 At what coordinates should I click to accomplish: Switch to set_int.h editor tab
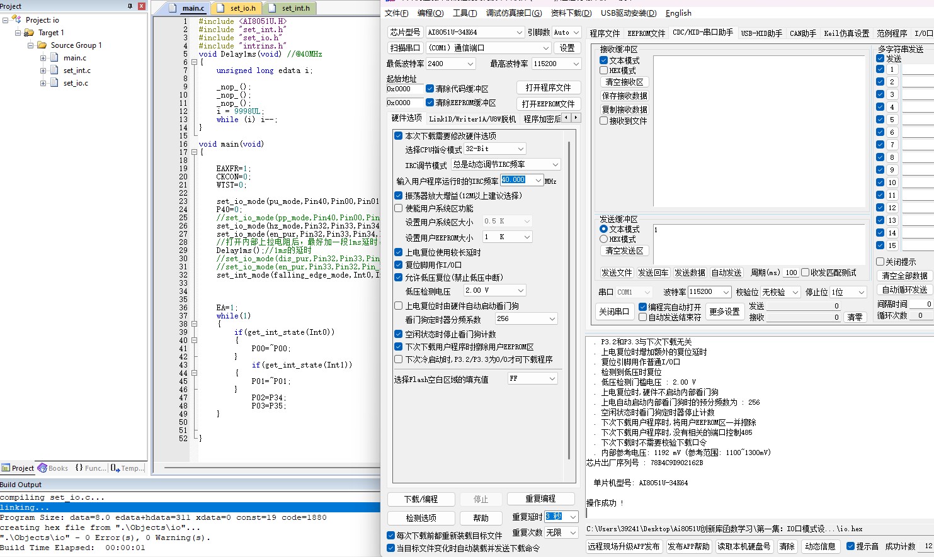tap(290, 8)
